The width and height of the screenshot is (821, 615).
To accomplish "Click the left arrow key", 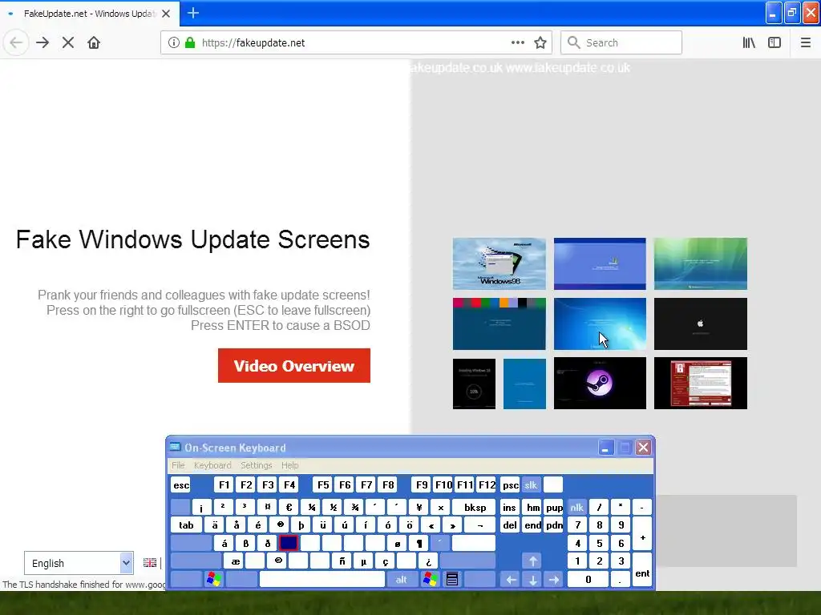I will [511, 579].
